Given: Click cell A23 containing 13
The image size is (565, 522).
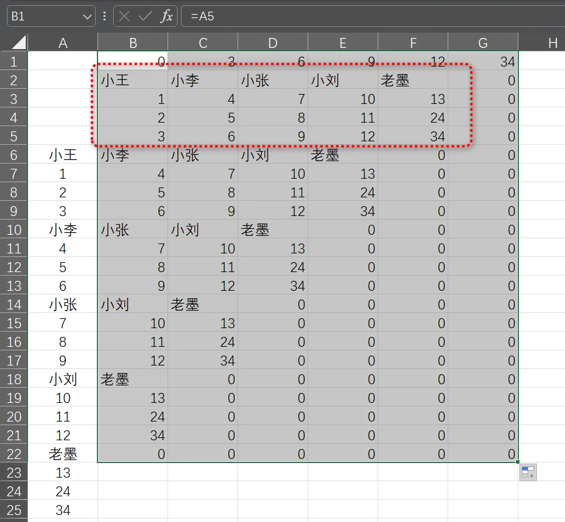Looking at the screenshot, I should click(x=62, y=472).
